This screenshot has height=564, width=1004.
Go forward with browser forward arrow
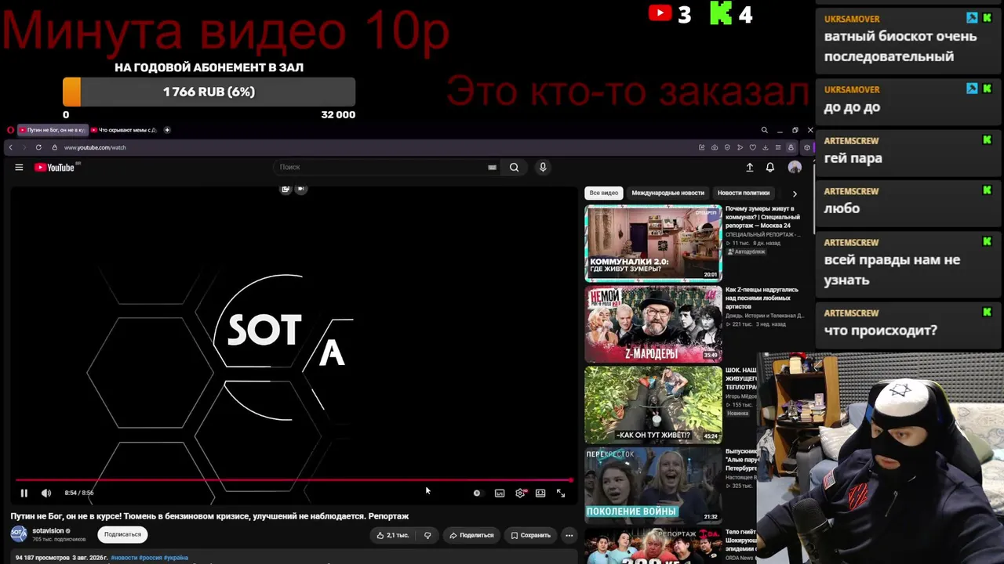(x=24, y=147)
